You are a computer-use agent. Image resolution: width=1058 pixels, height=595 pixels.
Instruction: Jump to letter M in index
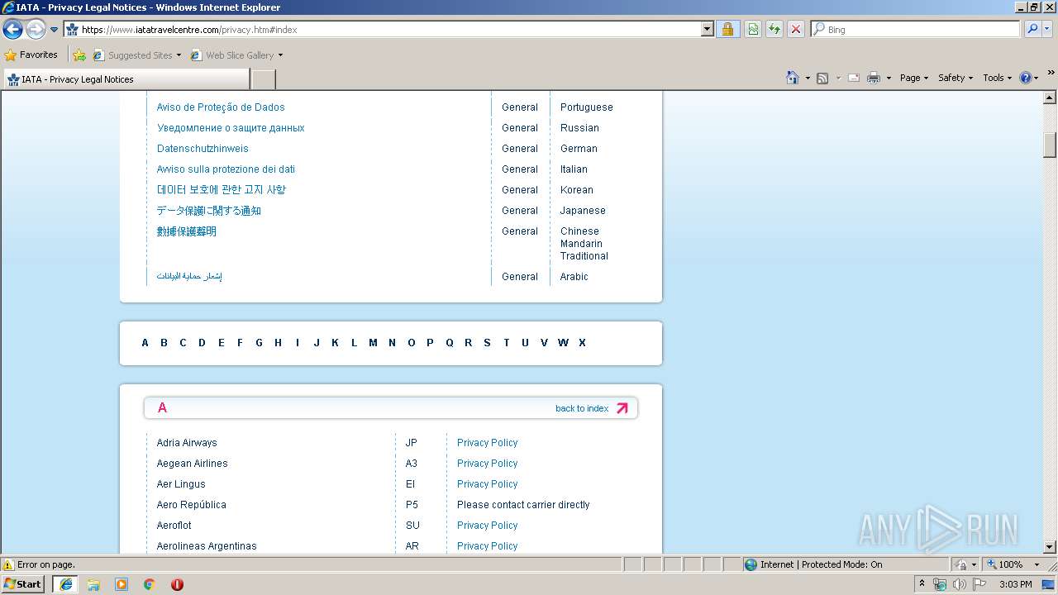click(373, 343)
